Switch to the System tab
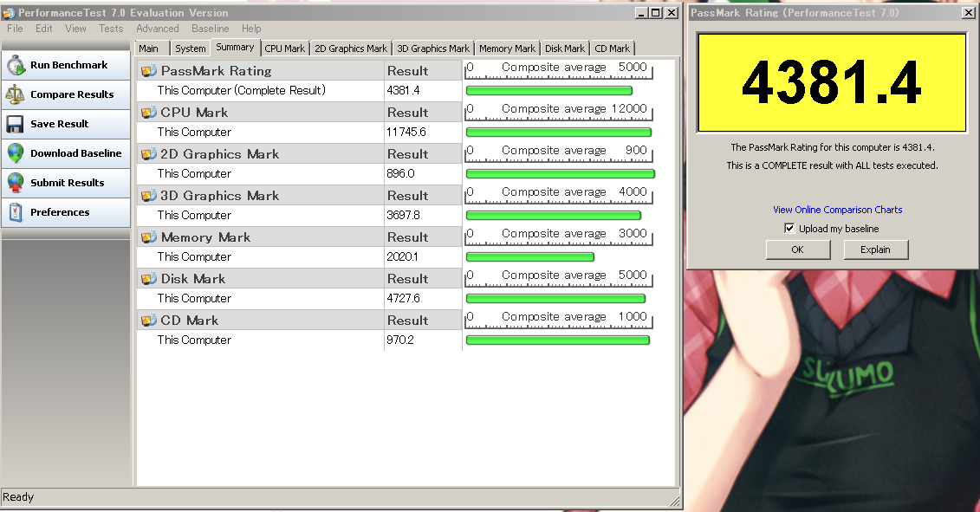 (x=190, y=49)
